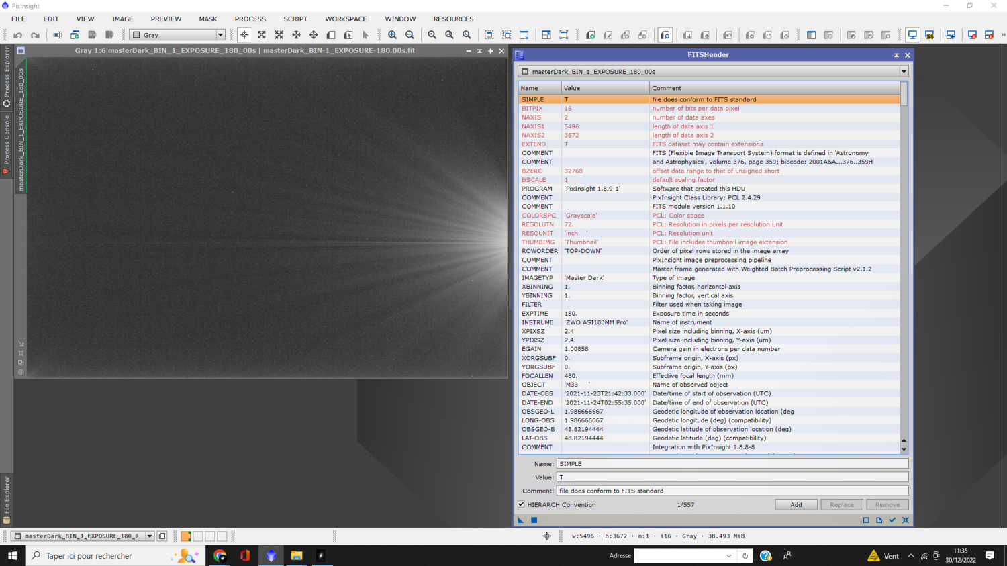
Task: Click the image window icon left of title
Action: (21, 50)
